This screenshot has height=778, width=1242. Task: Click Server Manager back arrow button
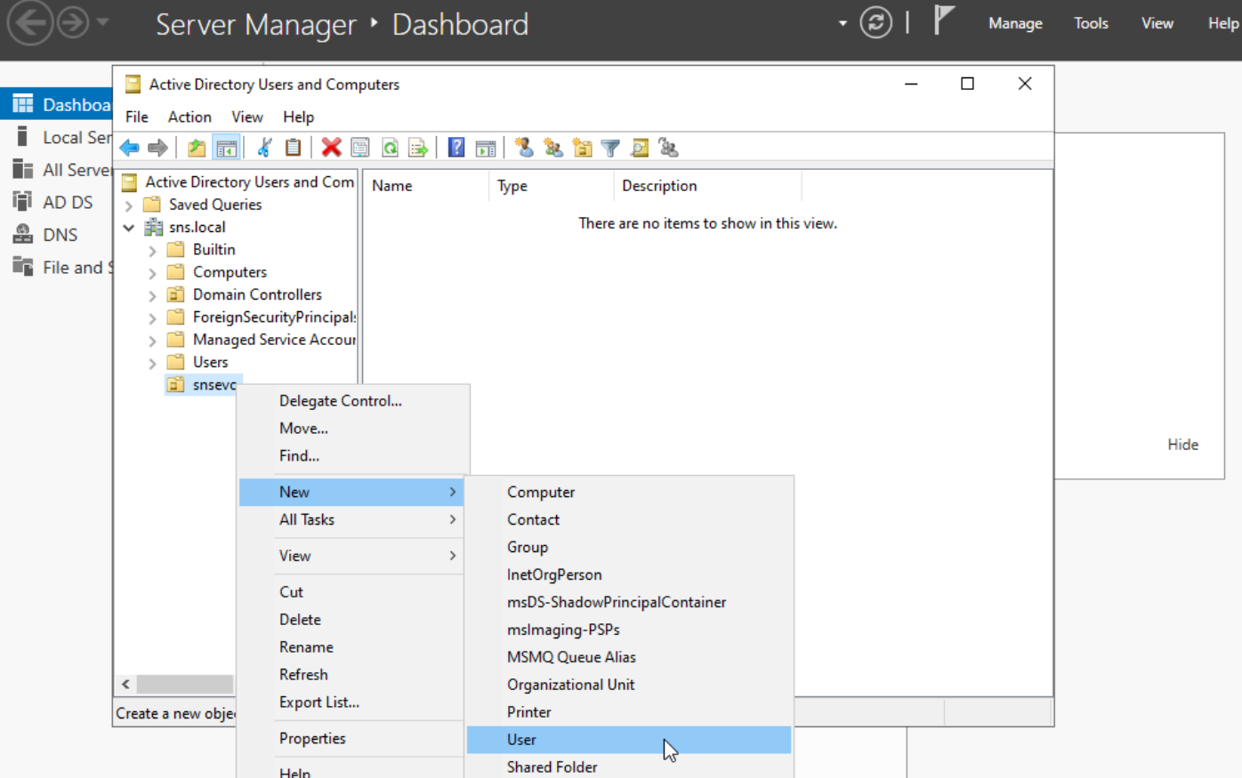click(x=30, y=22)
